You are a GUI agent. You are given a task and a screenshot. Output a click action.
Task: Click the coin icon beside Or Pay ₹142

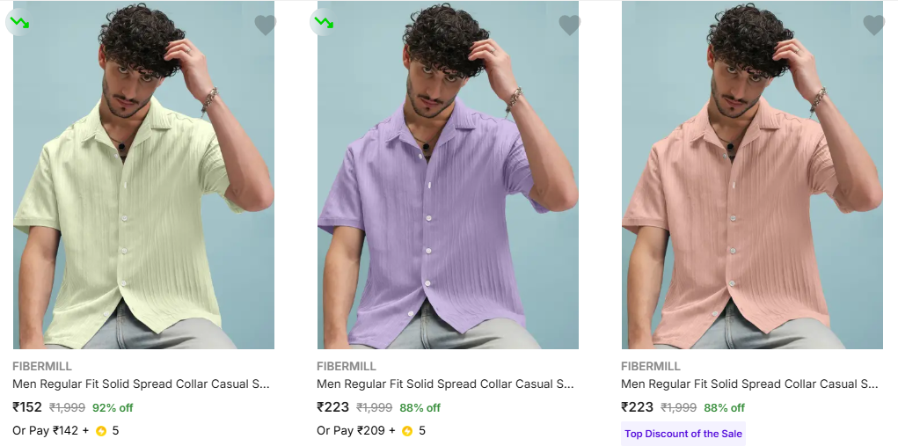[x=101, y=431]
